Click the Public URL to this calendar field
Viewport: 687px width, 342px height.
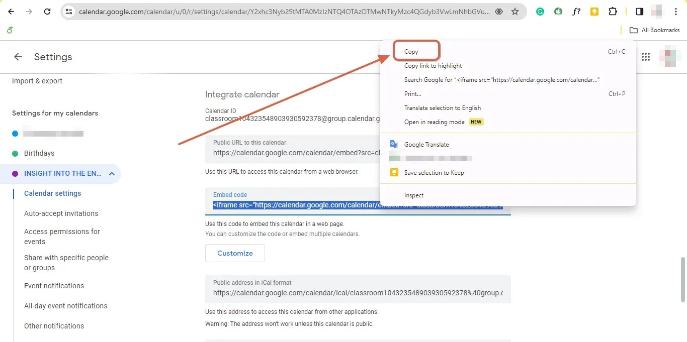point(293,149)
